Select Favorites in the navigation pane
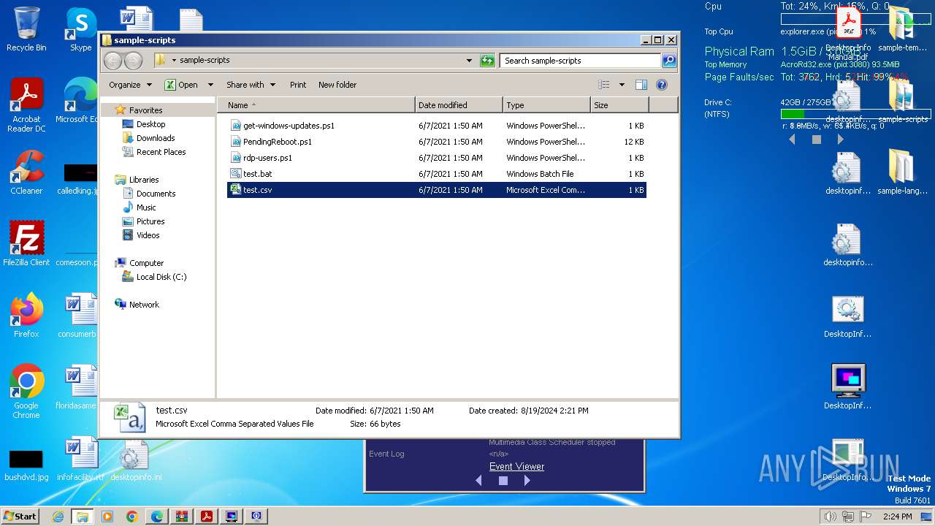 [x=145, y=110]
